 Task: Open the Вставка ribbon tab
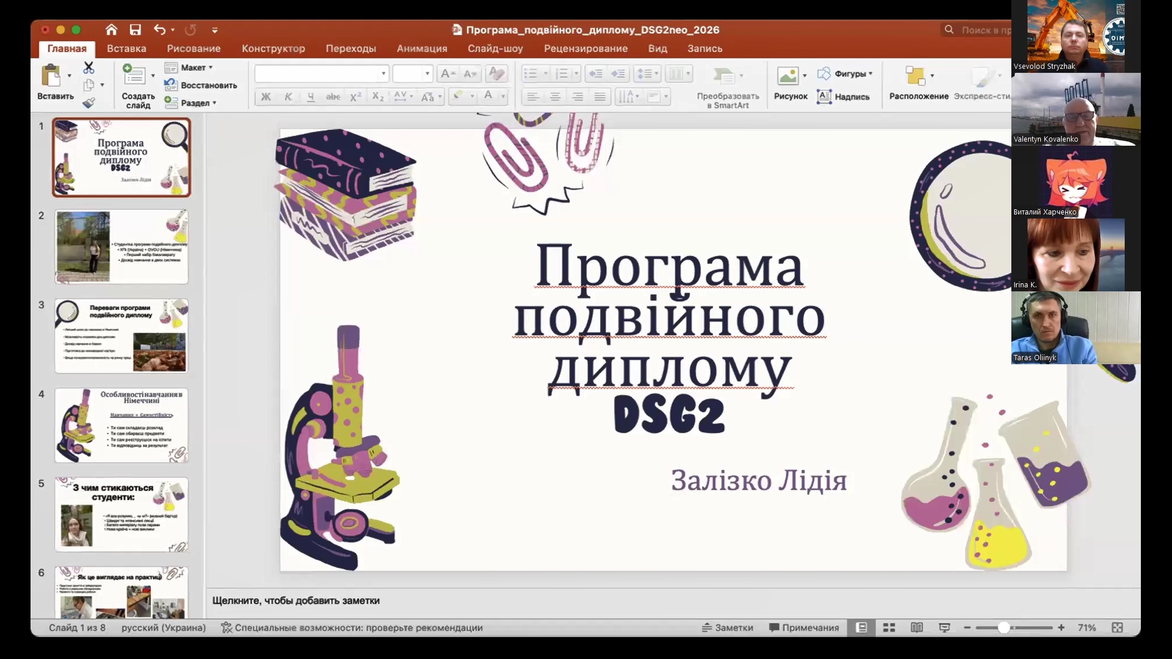tap(126, 48)
